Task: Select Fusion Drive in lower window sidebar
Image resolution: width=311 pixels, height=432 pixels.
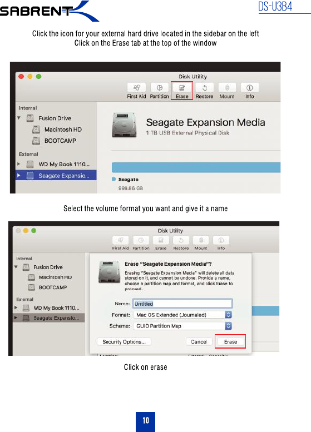Action: 48,267
